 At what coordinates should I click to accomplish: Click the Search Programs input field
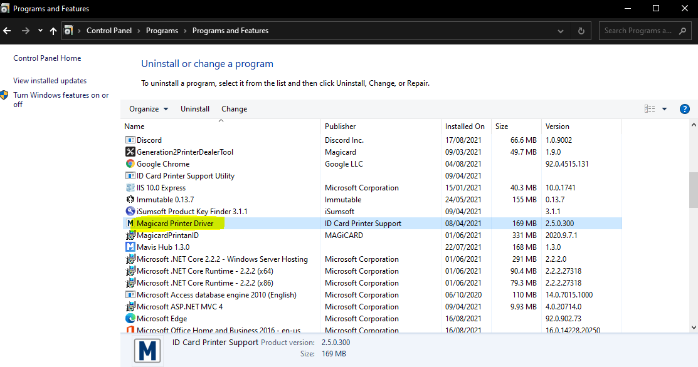click(638, 31)
